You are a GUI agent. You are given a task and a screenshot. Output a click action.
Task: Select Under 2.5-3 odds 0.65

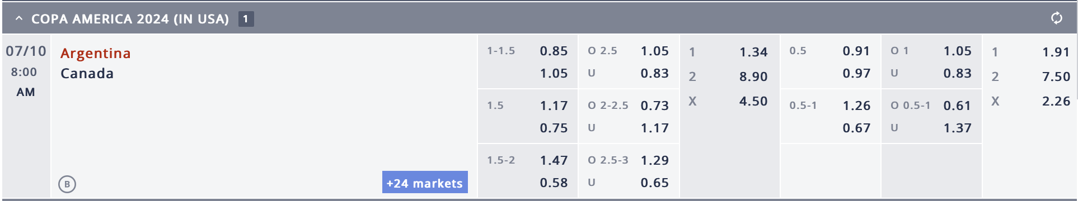point(654,183)
